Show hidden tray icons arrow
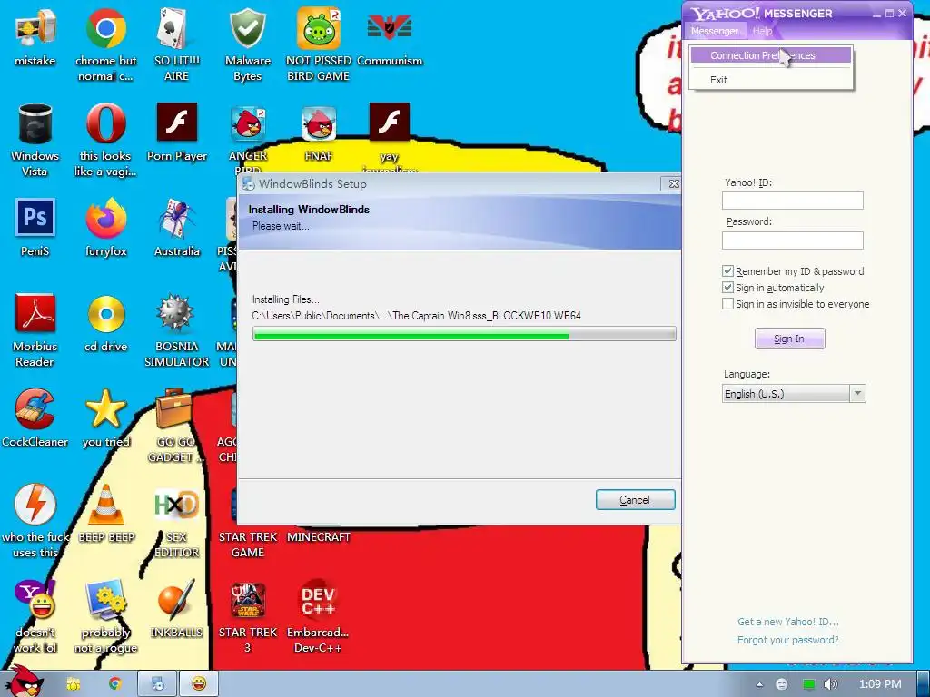The image size is (930, 697). click(x=759, y=684)
